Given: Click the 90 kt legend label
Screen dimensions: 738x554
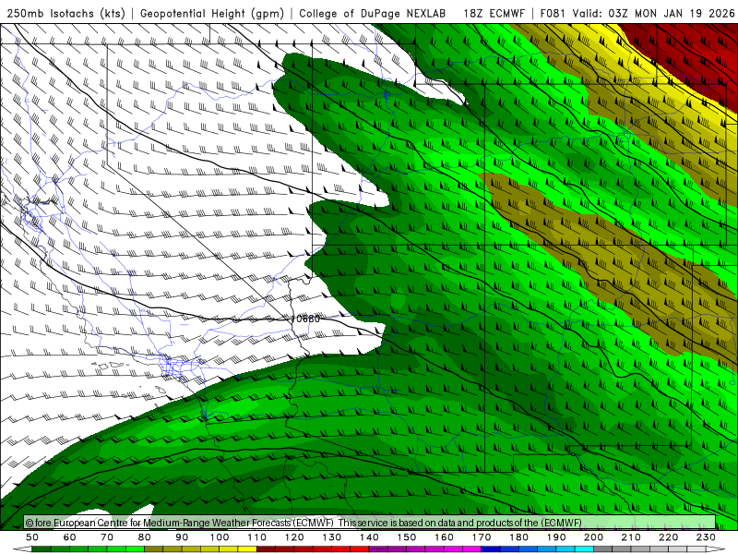Looking at the screenshot, I should pos(182,537).
